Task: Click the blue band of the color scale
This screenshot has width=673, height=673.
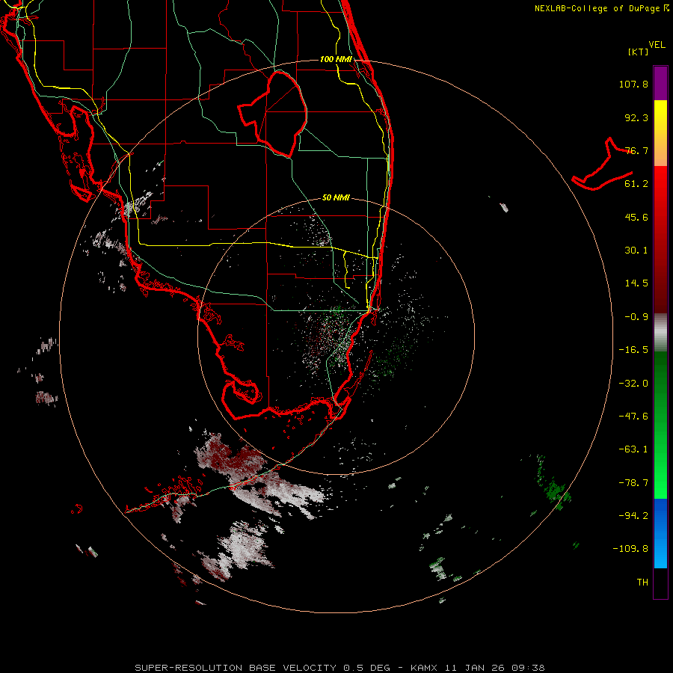Action: tap(660, 533)
